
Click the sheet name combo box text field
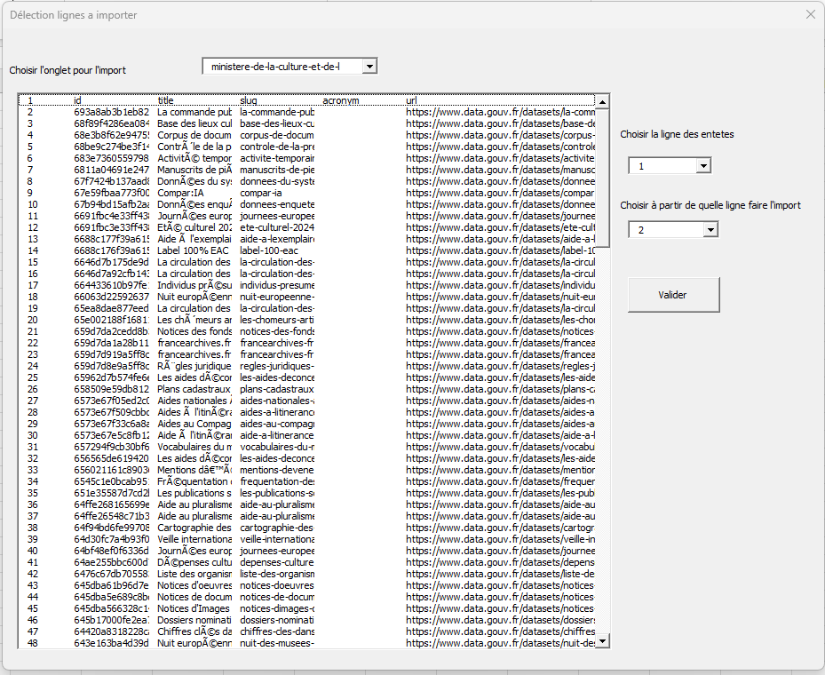tap(282, 66)
